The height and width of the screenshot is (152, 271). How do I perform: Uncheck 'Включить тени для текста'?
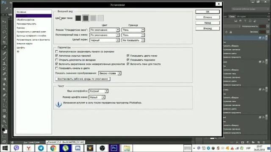coord(128,64)
